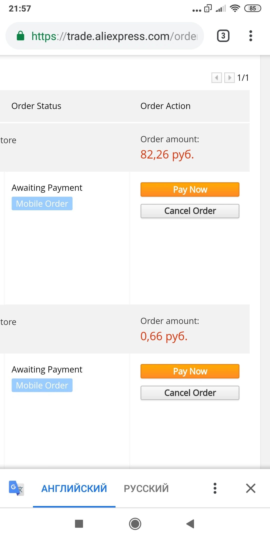
Task: Open the tab switcher showing 3 tabs
Action: click(x=223, y=36)
